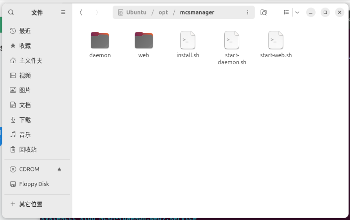The image size is (350, 220).
Task: Eject the CDROM with eject icon
Action: click(x=60, y=169)
